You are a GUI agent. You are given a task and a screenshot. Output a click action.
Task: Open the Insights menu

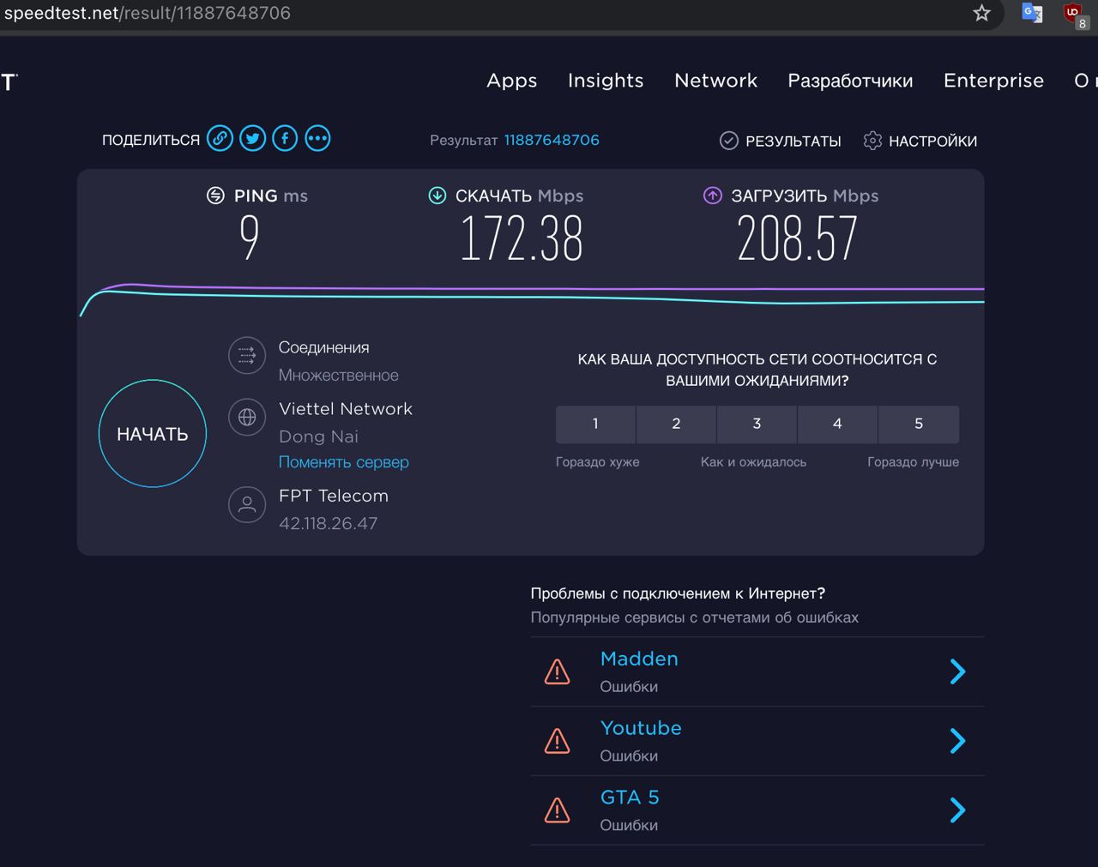click(606, 81)
